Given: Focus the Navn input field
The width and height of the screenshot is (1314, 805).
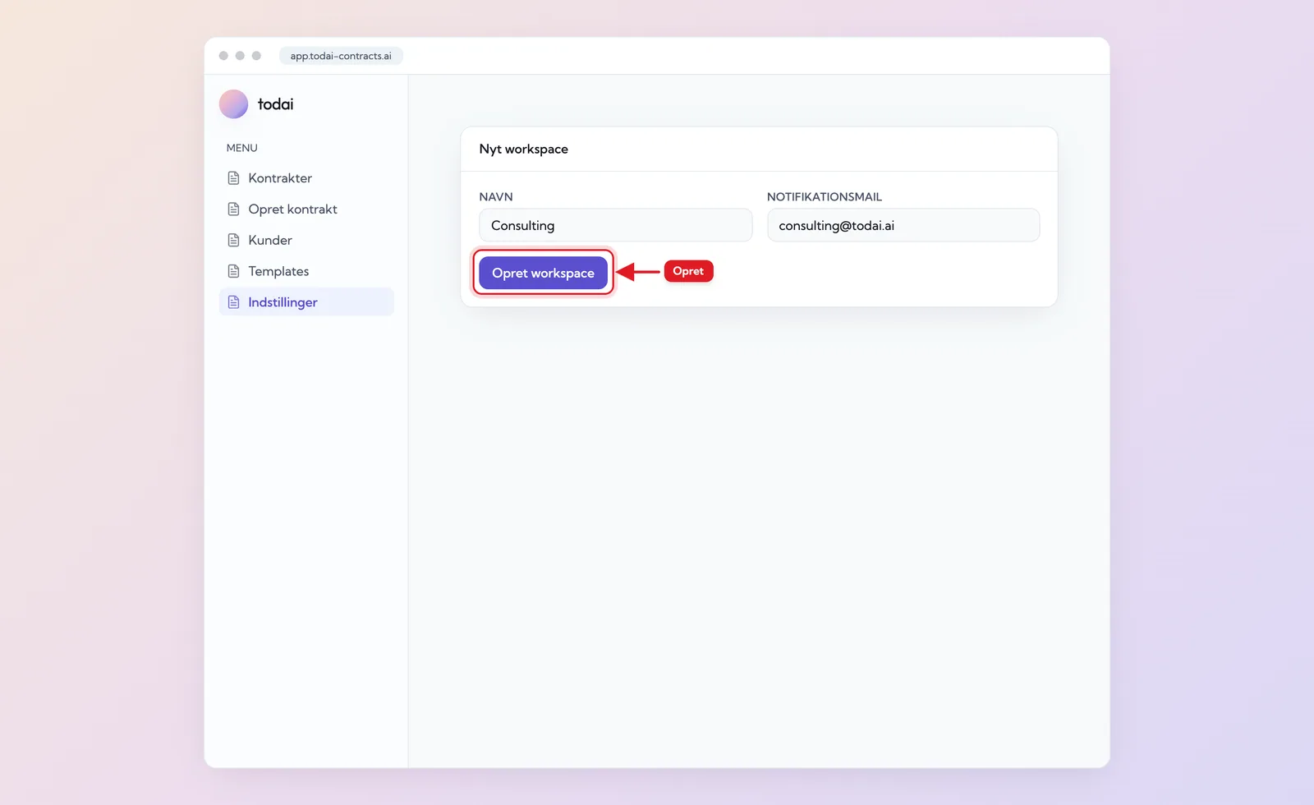Looking at the screenshot, I should 616,225.
